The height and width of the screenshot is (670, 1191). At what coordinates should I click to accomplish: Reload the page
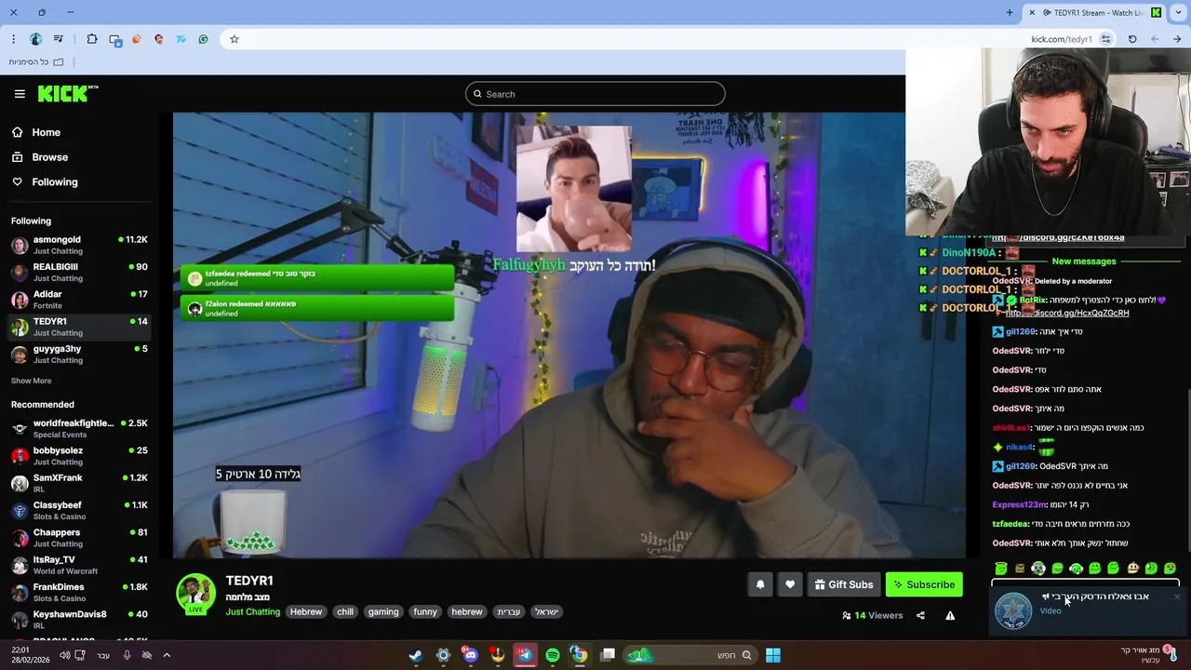click(1132, 39)
